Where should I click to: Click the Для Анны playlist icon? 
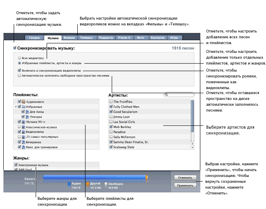pyautogui.click(x=27, y=112)
